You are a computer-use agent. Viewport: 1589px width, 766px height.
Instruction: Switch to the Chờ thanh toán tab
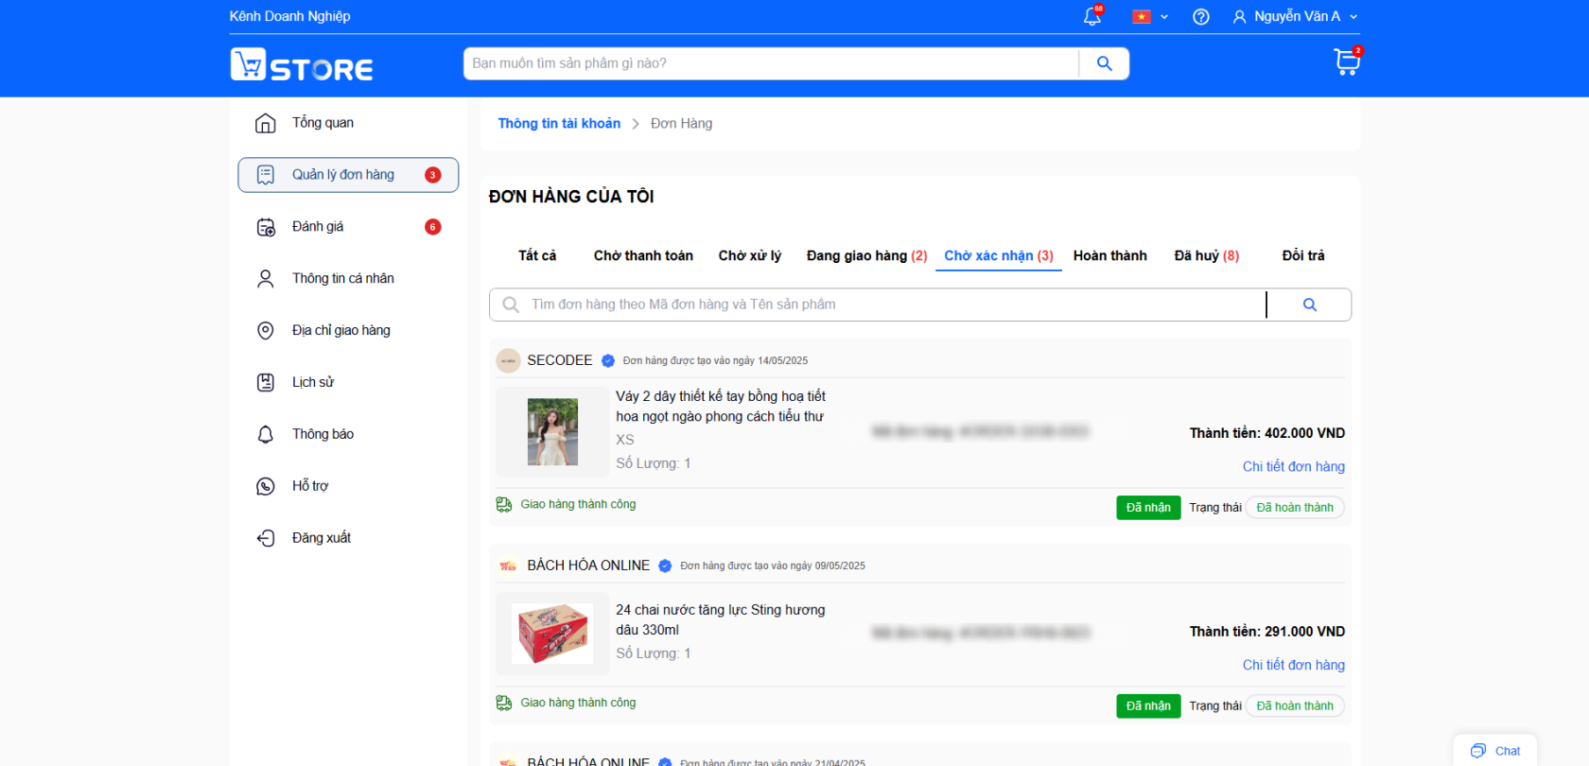tap(643, 255)
